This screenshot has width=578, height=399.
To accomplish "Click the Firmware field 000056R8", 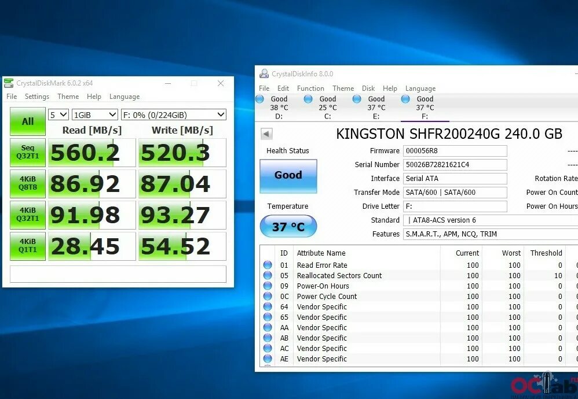I will pos(455,151).
